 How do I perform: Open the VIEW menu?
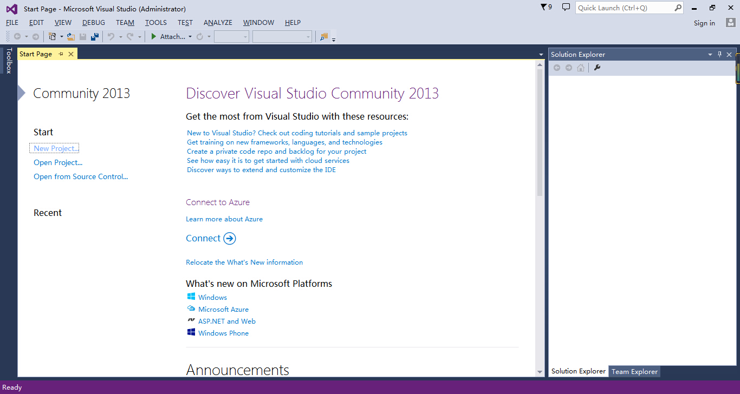click(x=63, y=23)
